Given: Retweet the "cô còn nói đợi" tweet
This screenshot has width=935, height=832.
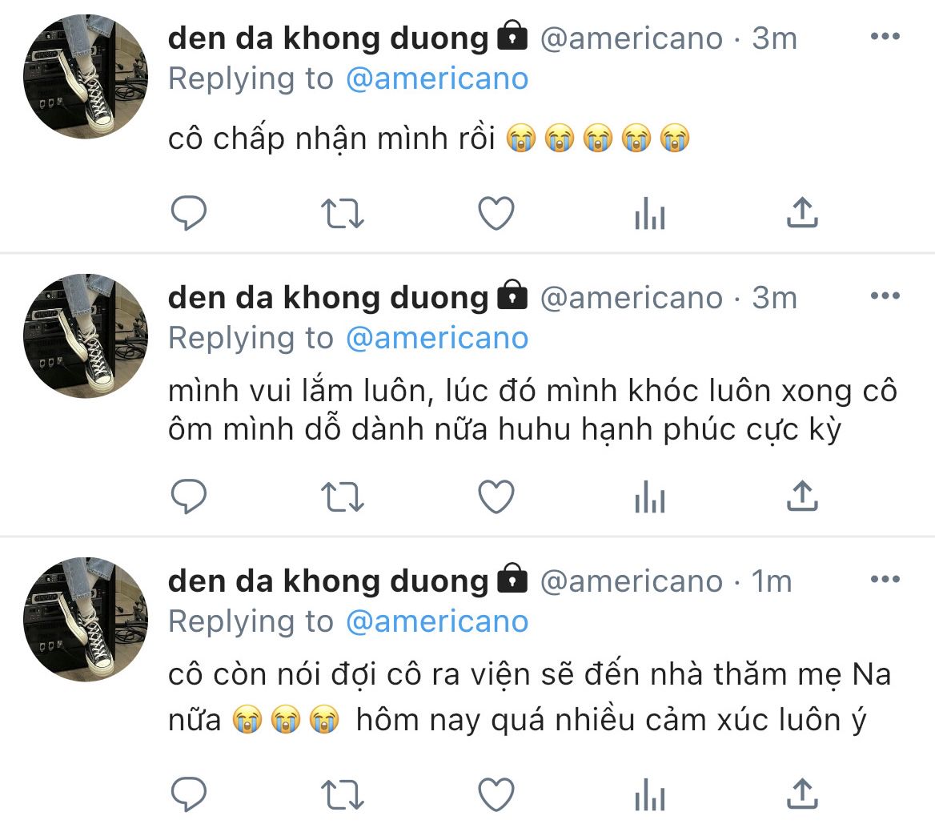Looking at the screenshot, I should click(343, 794).
